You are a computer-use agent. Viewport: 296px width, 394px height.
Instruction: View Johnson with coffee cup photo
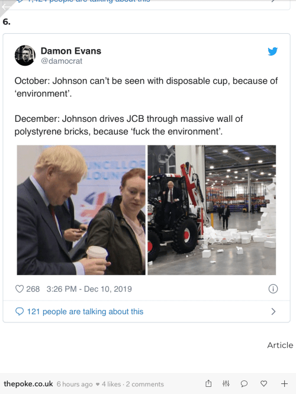coord(81,210)
